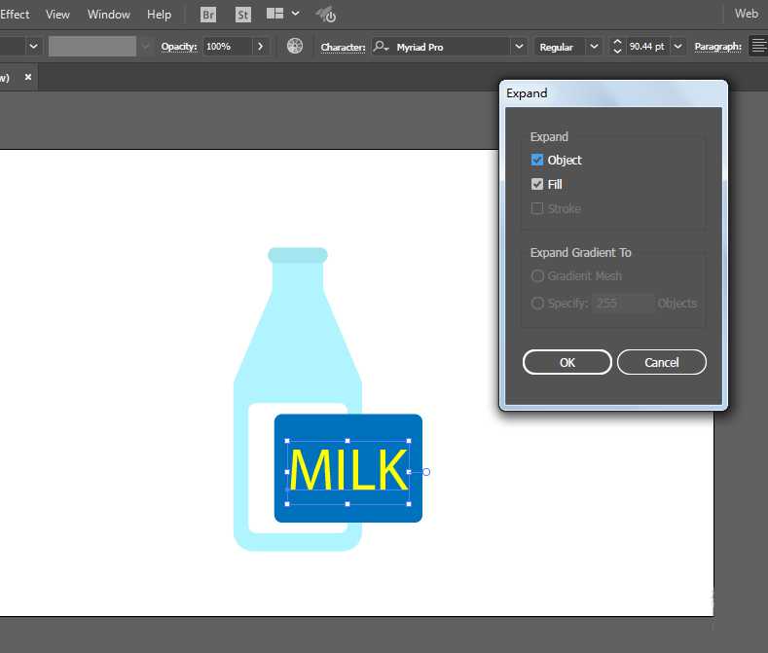Open the Window menu
Viewport: 768px width, 653px height.
108,15
